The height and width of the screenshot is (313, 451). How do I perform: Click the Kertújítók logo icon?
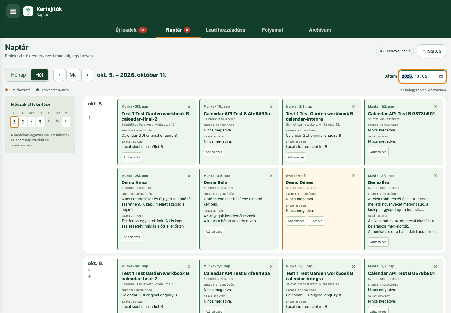[x=28, y=12]
